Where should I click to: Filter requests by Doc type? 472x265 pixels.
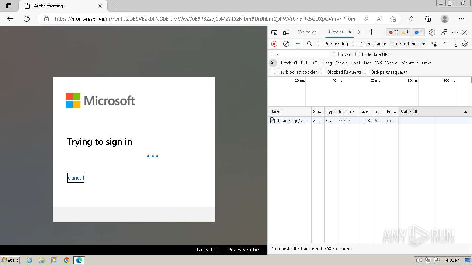(x=368, y=63)
